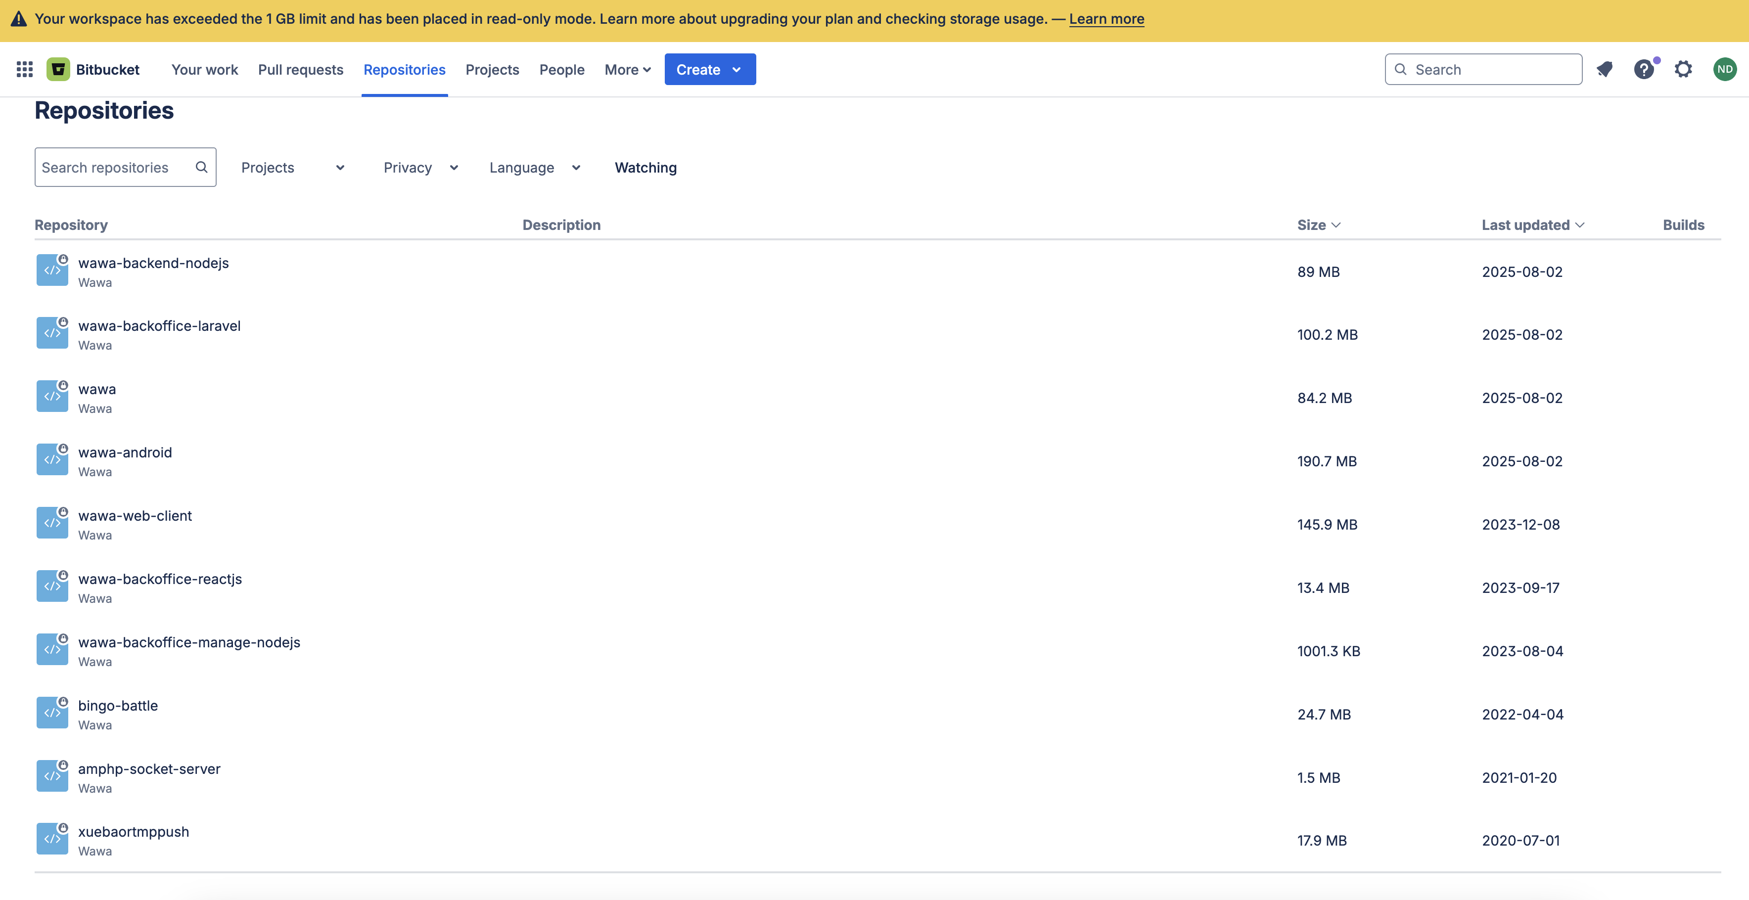
Task: Click Wawa project under bingo-battle
Action: pos(95,725)
